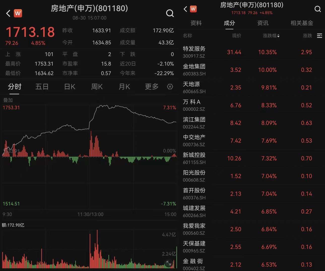Switch to 五日 chart tab
This screenshot has height=271, width=325.
pos(42,87)
